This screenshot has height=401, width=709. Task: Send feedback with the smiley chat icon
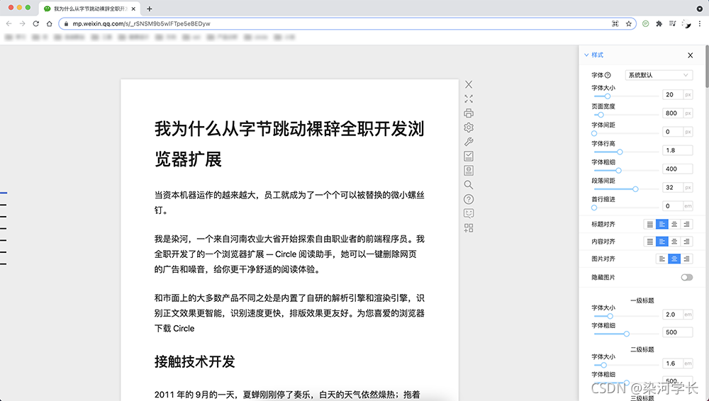[x=469, y=213]
